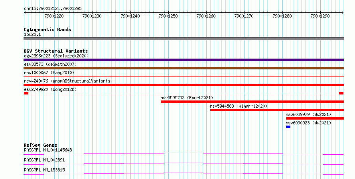This screenshot has height=179, width=355.
Task: Click the left arrowhead of the coordinate ruler
Action: (25, 13)
